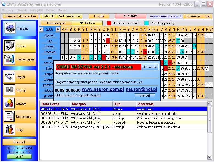
Task: Open the Personel button
Action: 19,142
